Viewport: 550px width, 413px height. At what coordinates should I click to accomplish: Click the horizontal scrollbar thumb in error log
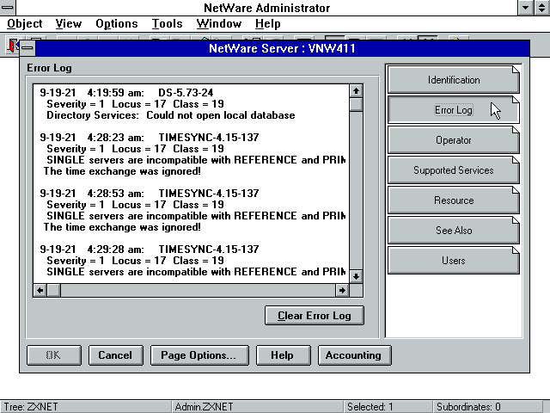53,291
